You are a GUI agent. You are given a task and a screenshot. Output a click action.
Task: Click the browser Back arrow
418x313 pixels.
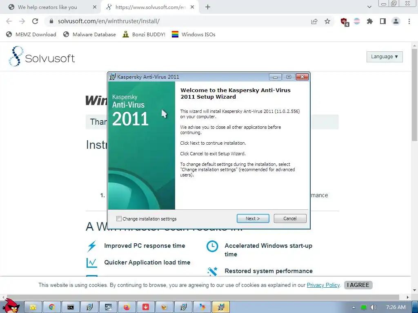tap(9, 21)
